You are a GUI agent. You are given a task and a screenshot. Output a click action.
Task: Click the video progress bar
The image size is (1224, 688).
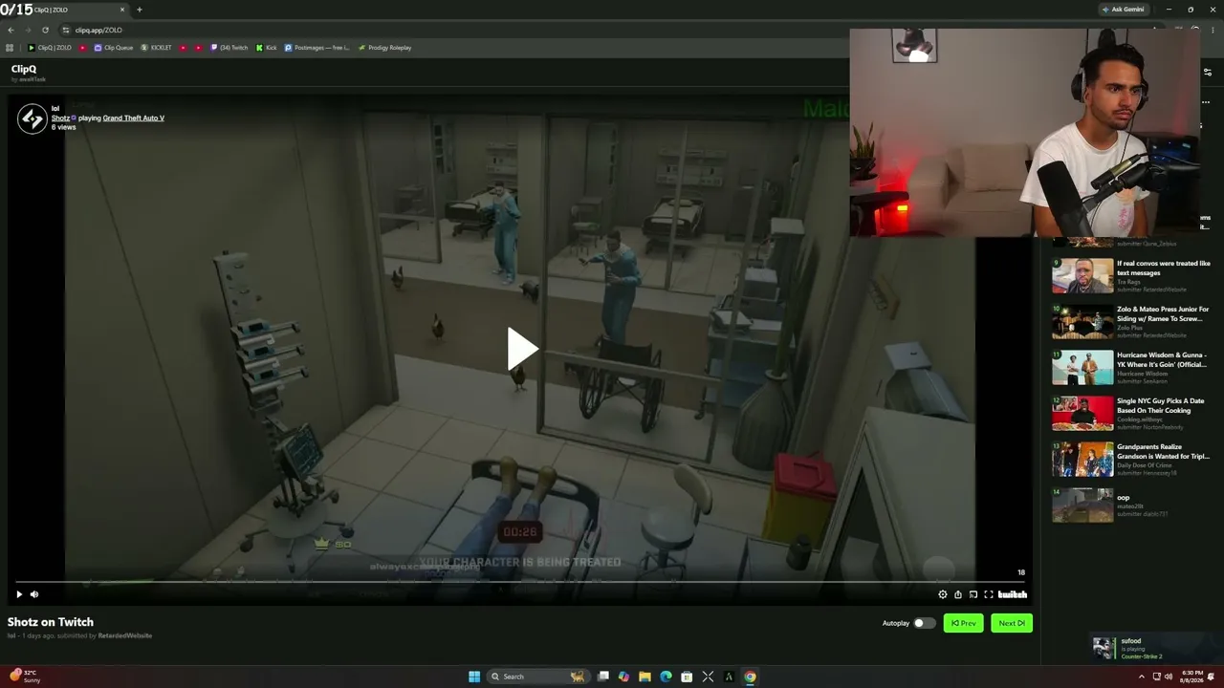pos(521,581)
